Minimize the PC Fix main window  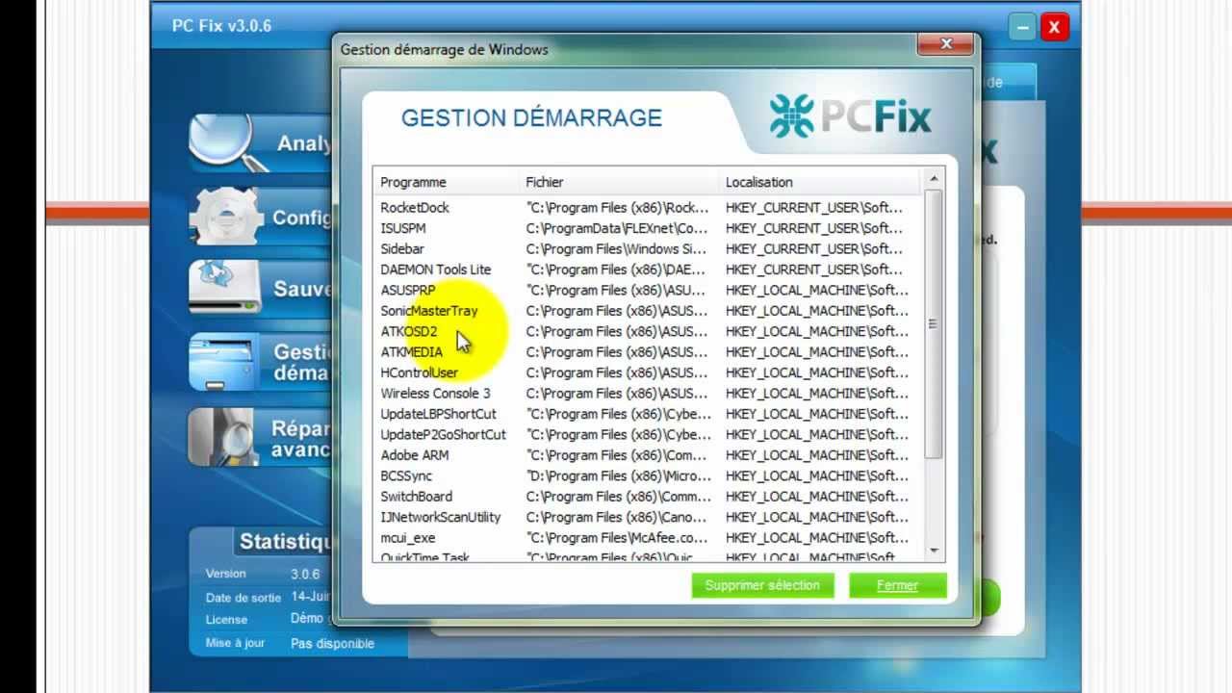1022,27
